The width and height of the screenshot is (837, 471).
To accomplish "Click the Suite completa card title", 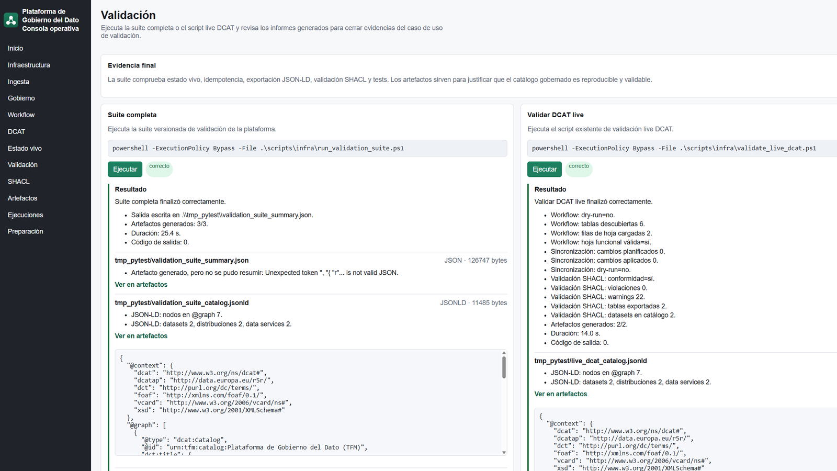I will [x=132, y=115].
